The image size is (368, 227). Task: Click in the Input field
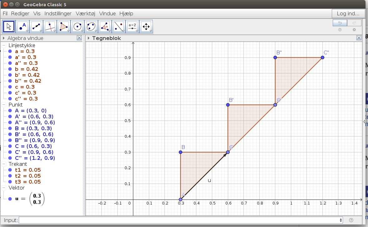[x=181, y=220]
